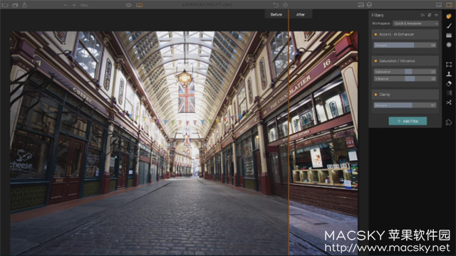
Task: Toggle quick preview eye icon
Action: [128, 5]
